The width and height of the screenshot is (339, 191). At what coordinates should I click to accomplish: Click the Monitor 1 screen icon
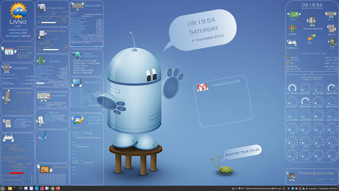pyautogui.click(x=77, y=83)
